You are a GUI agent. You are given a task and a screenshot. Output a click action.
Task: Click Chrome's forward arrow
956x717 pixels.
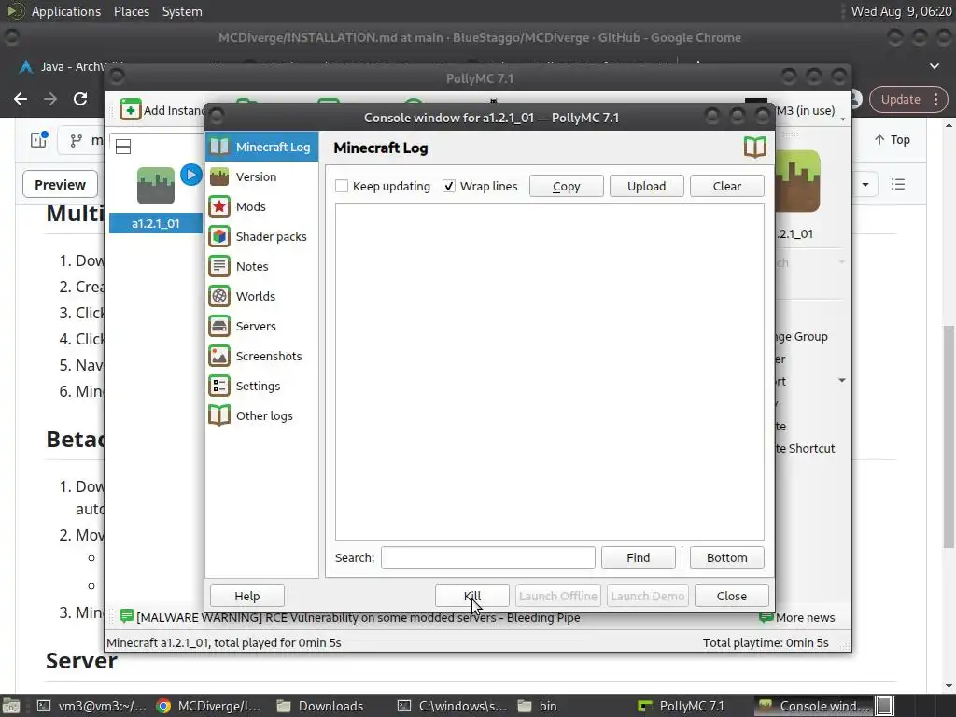pos(50,99)
